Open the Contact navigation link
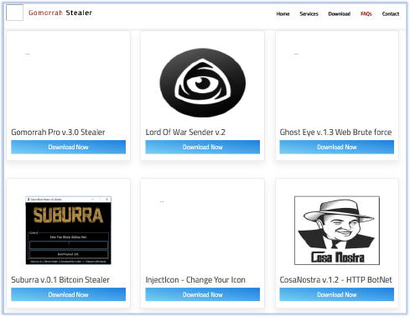The height and width of the screenshot is (317, 410). (391, 13)
